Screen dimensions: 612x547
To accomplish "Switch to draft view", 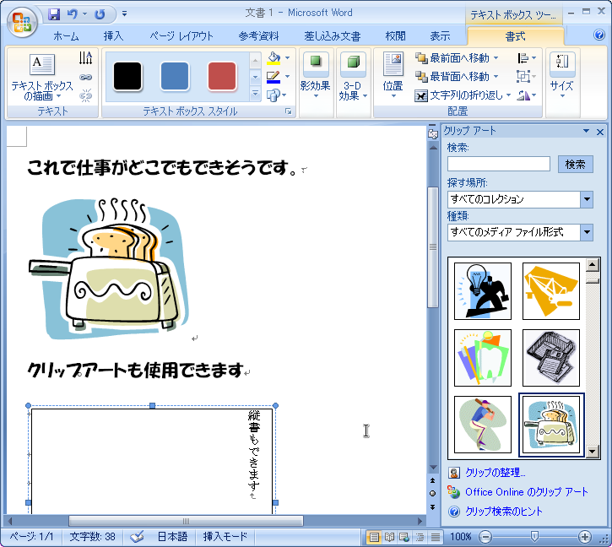I will 436,537.
